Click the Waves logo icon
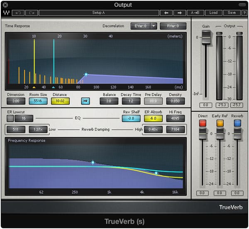The width and height of the screenshot is (249, 229). click(x=6, y=13)
